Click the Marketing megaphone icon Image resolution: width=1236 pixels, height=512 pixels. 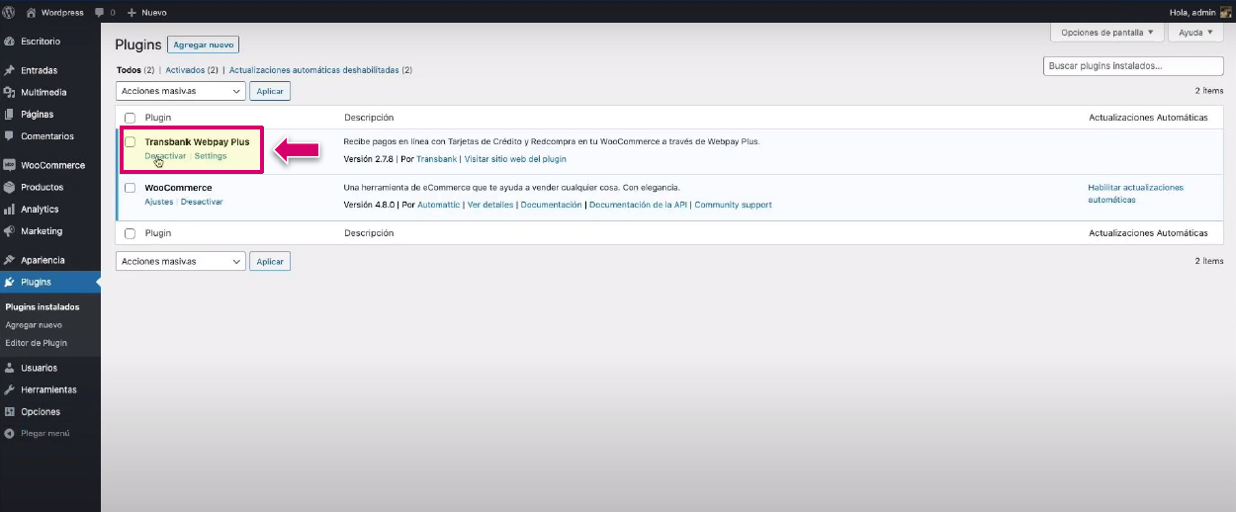point(9,231)
